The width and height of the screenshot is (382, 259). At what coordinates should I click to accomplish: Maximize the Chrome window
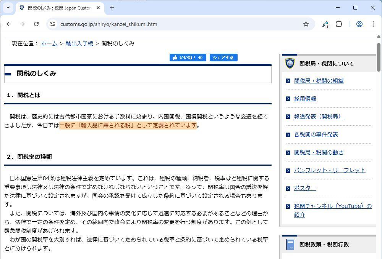(x=355, y=8)
